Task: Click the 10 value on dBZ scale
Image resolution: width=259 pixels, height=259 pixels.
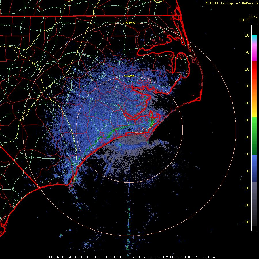Action: click(247, 154)
